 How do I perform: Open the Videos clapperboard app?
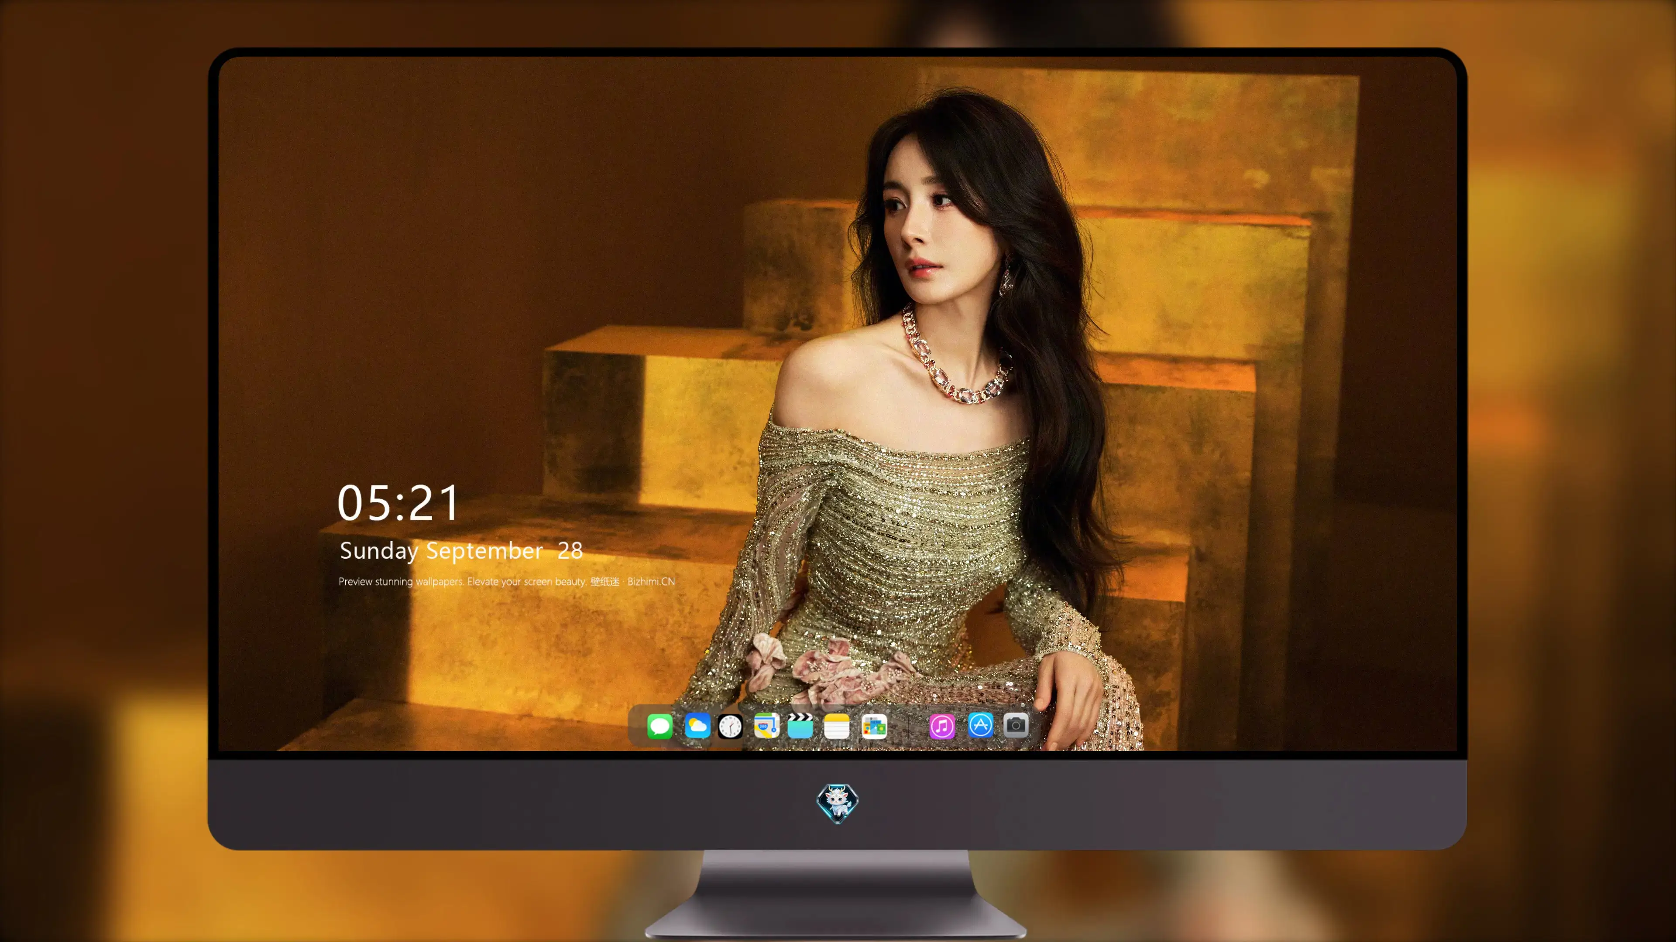(x=800, y=726)
